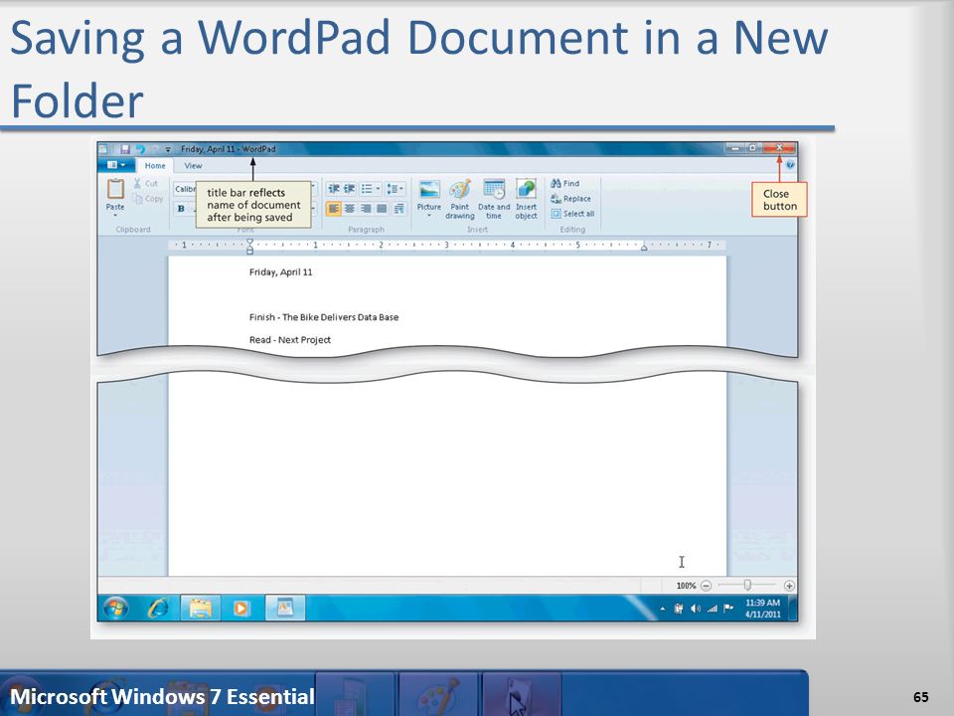Click the Replace command
This screenshot has width=954, height=716.
pos(570,199)
